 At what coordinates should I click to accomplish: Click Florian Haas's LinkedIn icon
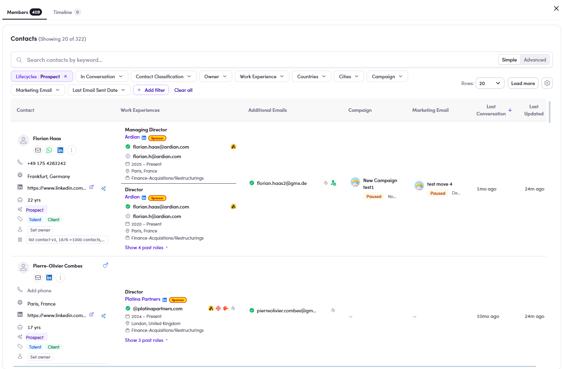(60, 150)
